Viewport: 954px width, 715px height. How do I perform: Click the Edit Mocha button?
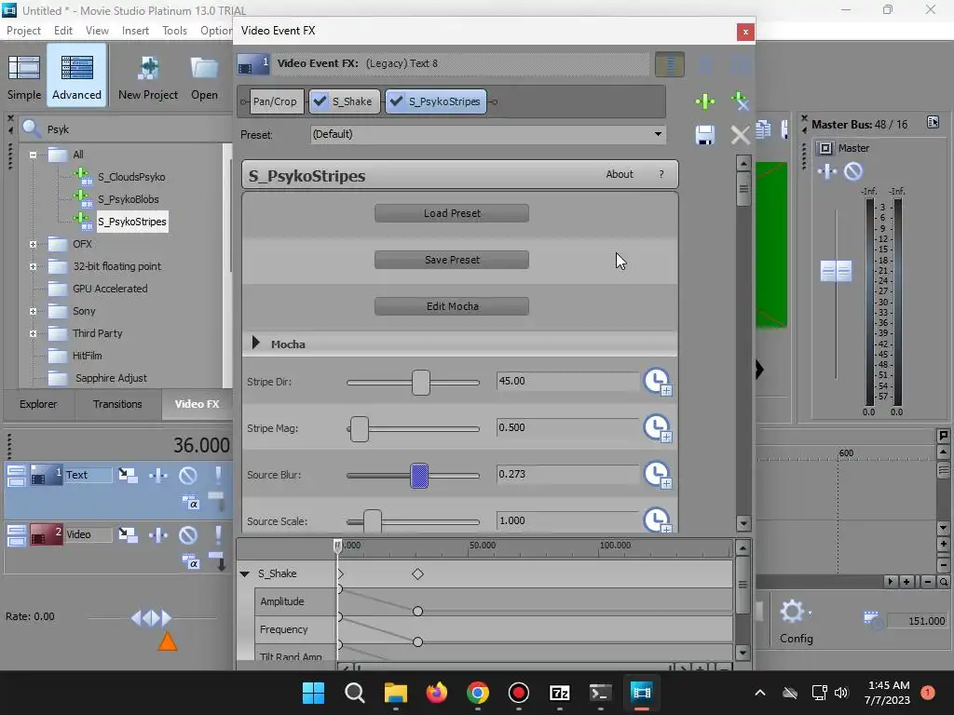452,305
